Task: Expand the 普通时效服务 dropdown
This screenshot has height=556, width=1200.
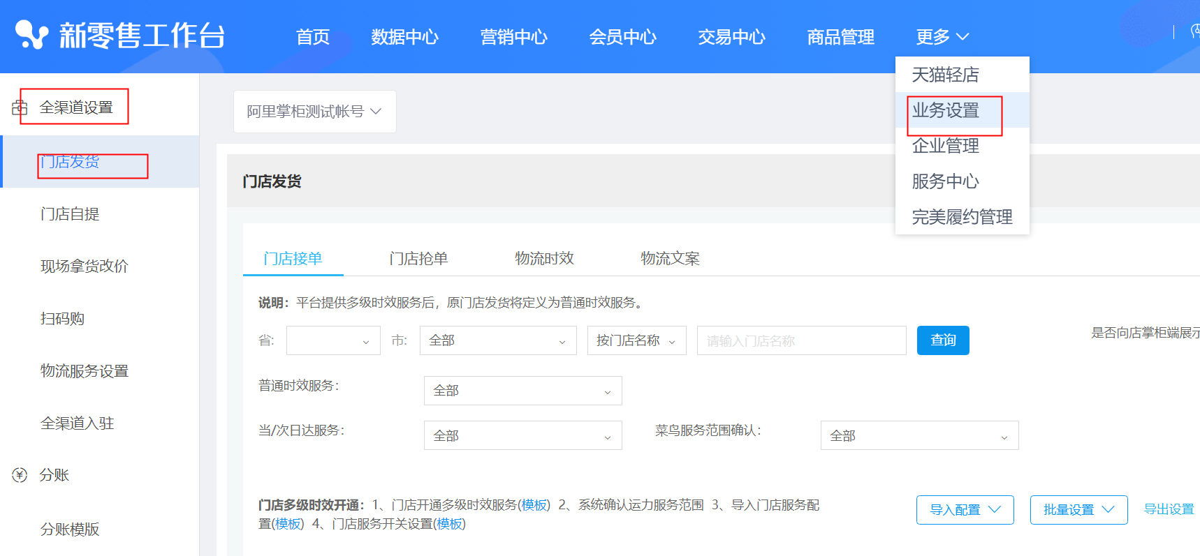Action: tap(522, 391)
